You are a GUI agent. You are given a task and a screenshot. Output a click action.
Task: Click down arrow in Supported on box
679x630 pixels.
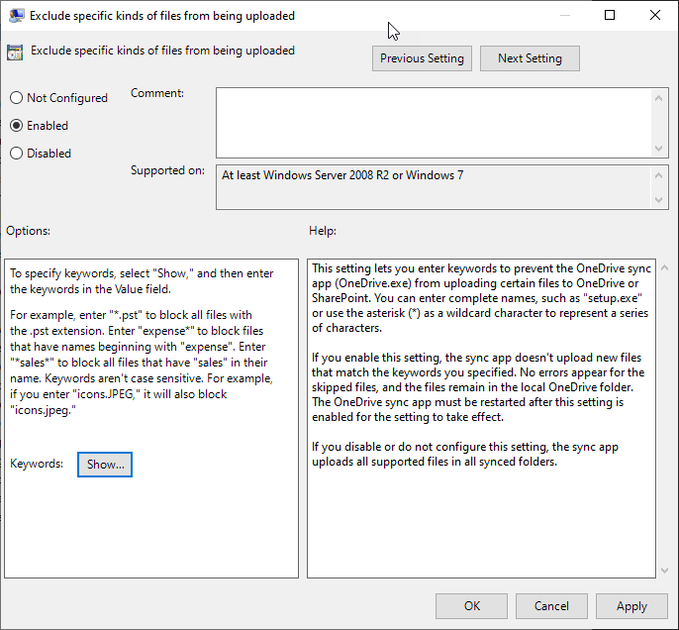(x=660, y=201)
